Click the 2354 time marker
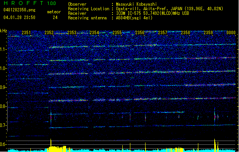The image size is (239, 152). [x=94, y=33]
